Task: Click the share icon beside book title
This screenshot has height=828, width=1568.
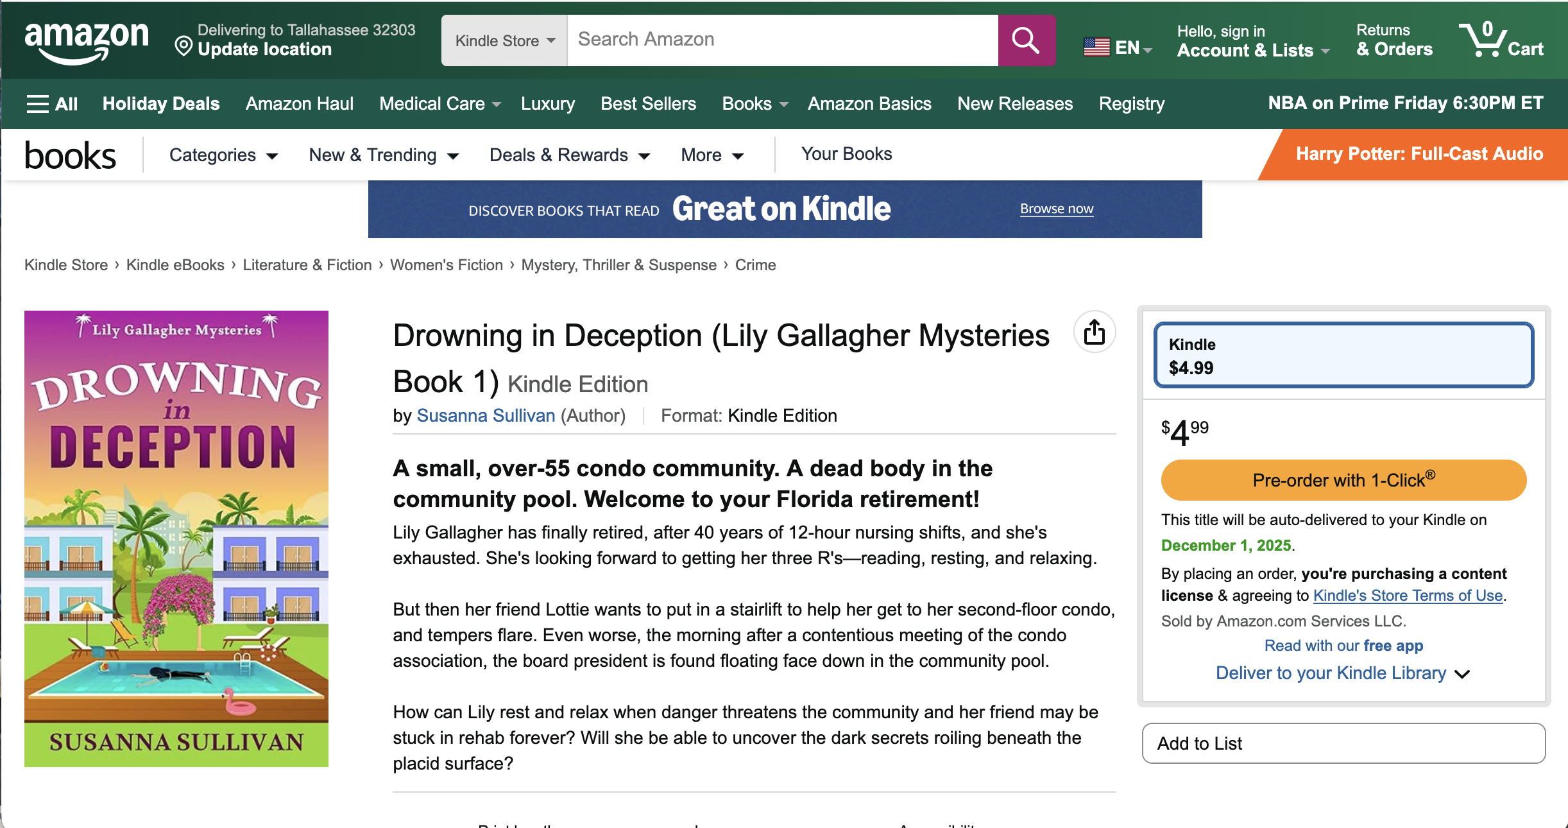Action: point(1095,332)
